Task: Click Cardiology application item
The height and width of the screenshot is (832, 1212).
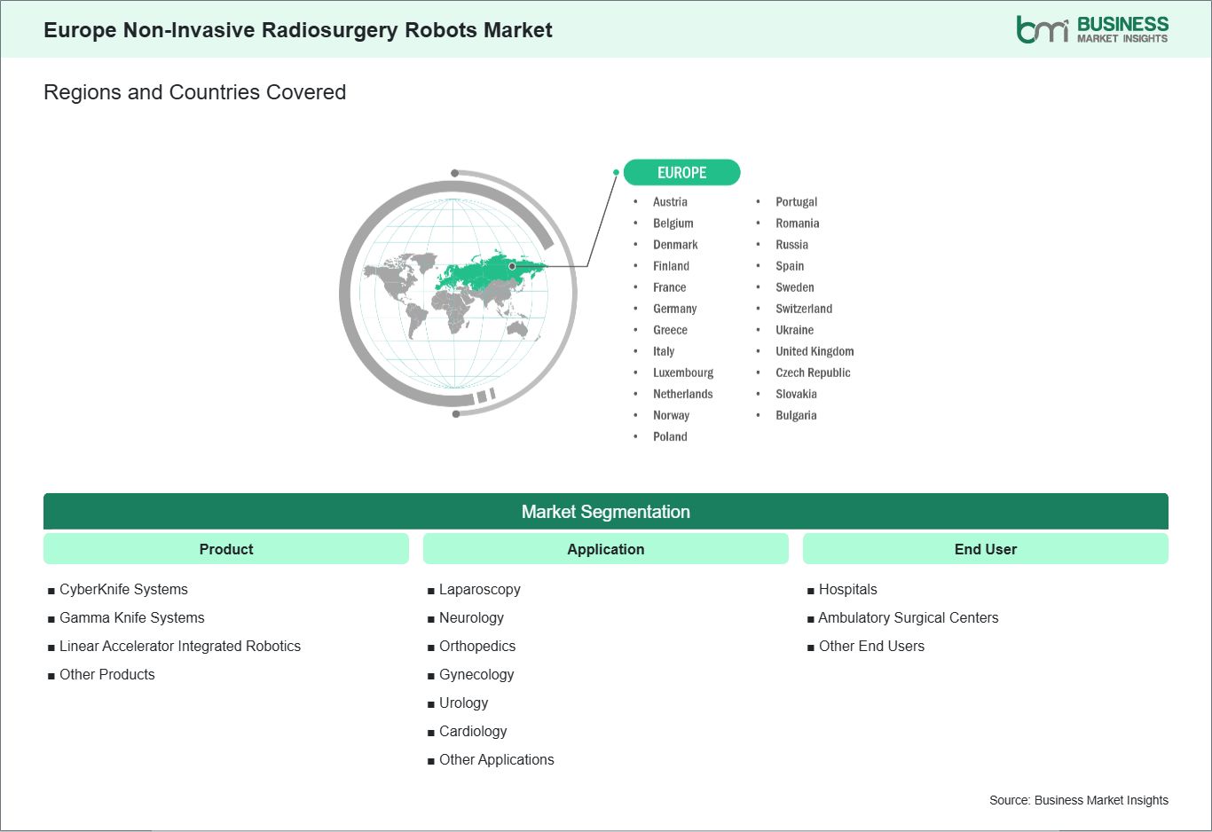Action: (x=473, y=732)
